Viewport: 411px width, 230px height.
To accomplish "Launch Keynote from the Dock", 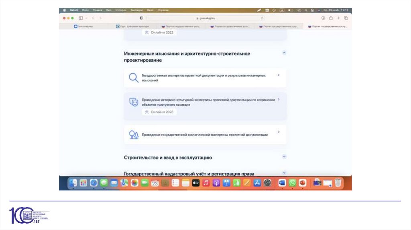I will pyautogui.click(x=226, y=183).
